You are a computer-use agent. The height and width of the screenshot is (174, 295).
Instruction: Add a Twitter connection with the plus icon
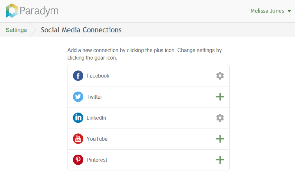(220, 97)
